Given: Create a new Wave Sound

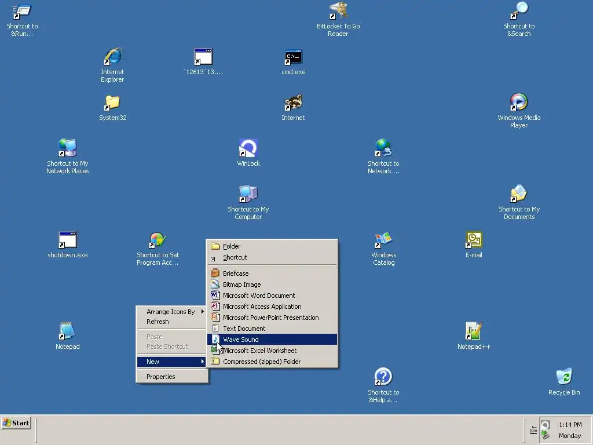Looking at the screenshot, I should 272,339.
